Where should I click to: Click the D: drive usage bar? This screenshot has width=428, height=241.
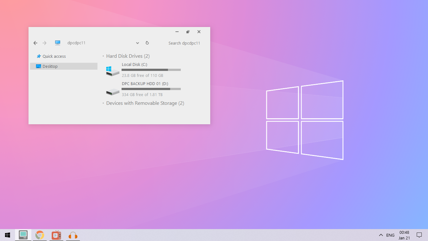pos(151,89)
